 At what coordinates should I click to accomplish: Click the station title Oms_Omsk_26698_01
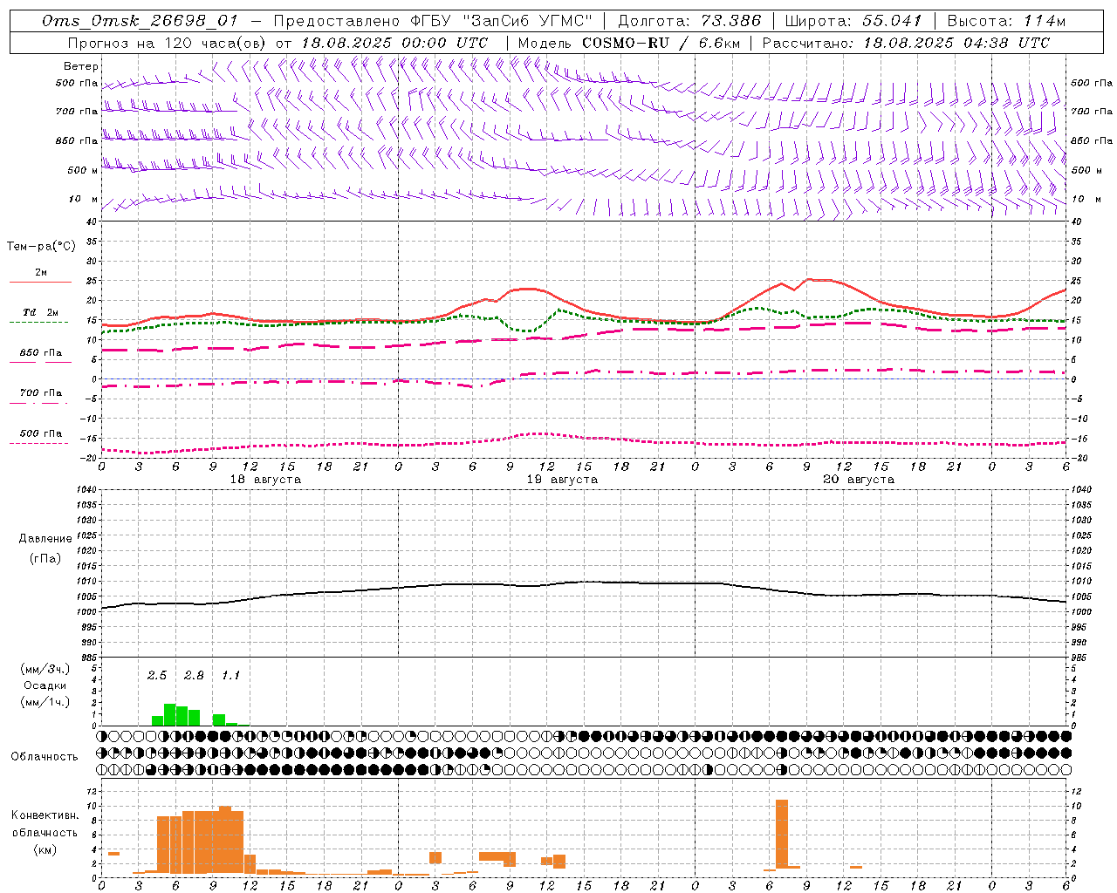[139, 21]
